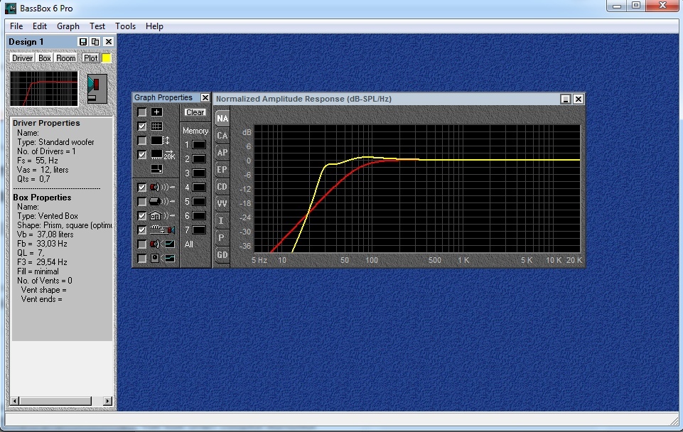Click the vented box speaker diagram icon

click(x=97, y=89)
